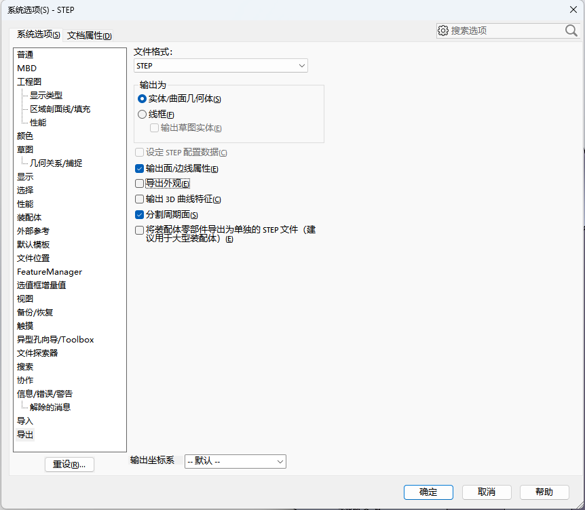This screenshot has width=585, height=510.
Task: Select 信息/错误/警告 in options list
Action: pos(45,393)
